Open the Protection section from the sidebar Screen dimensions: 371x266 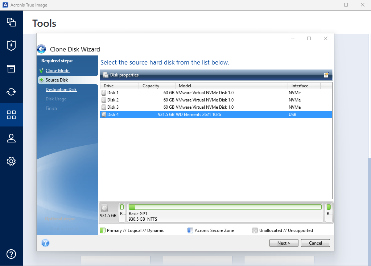11,46
